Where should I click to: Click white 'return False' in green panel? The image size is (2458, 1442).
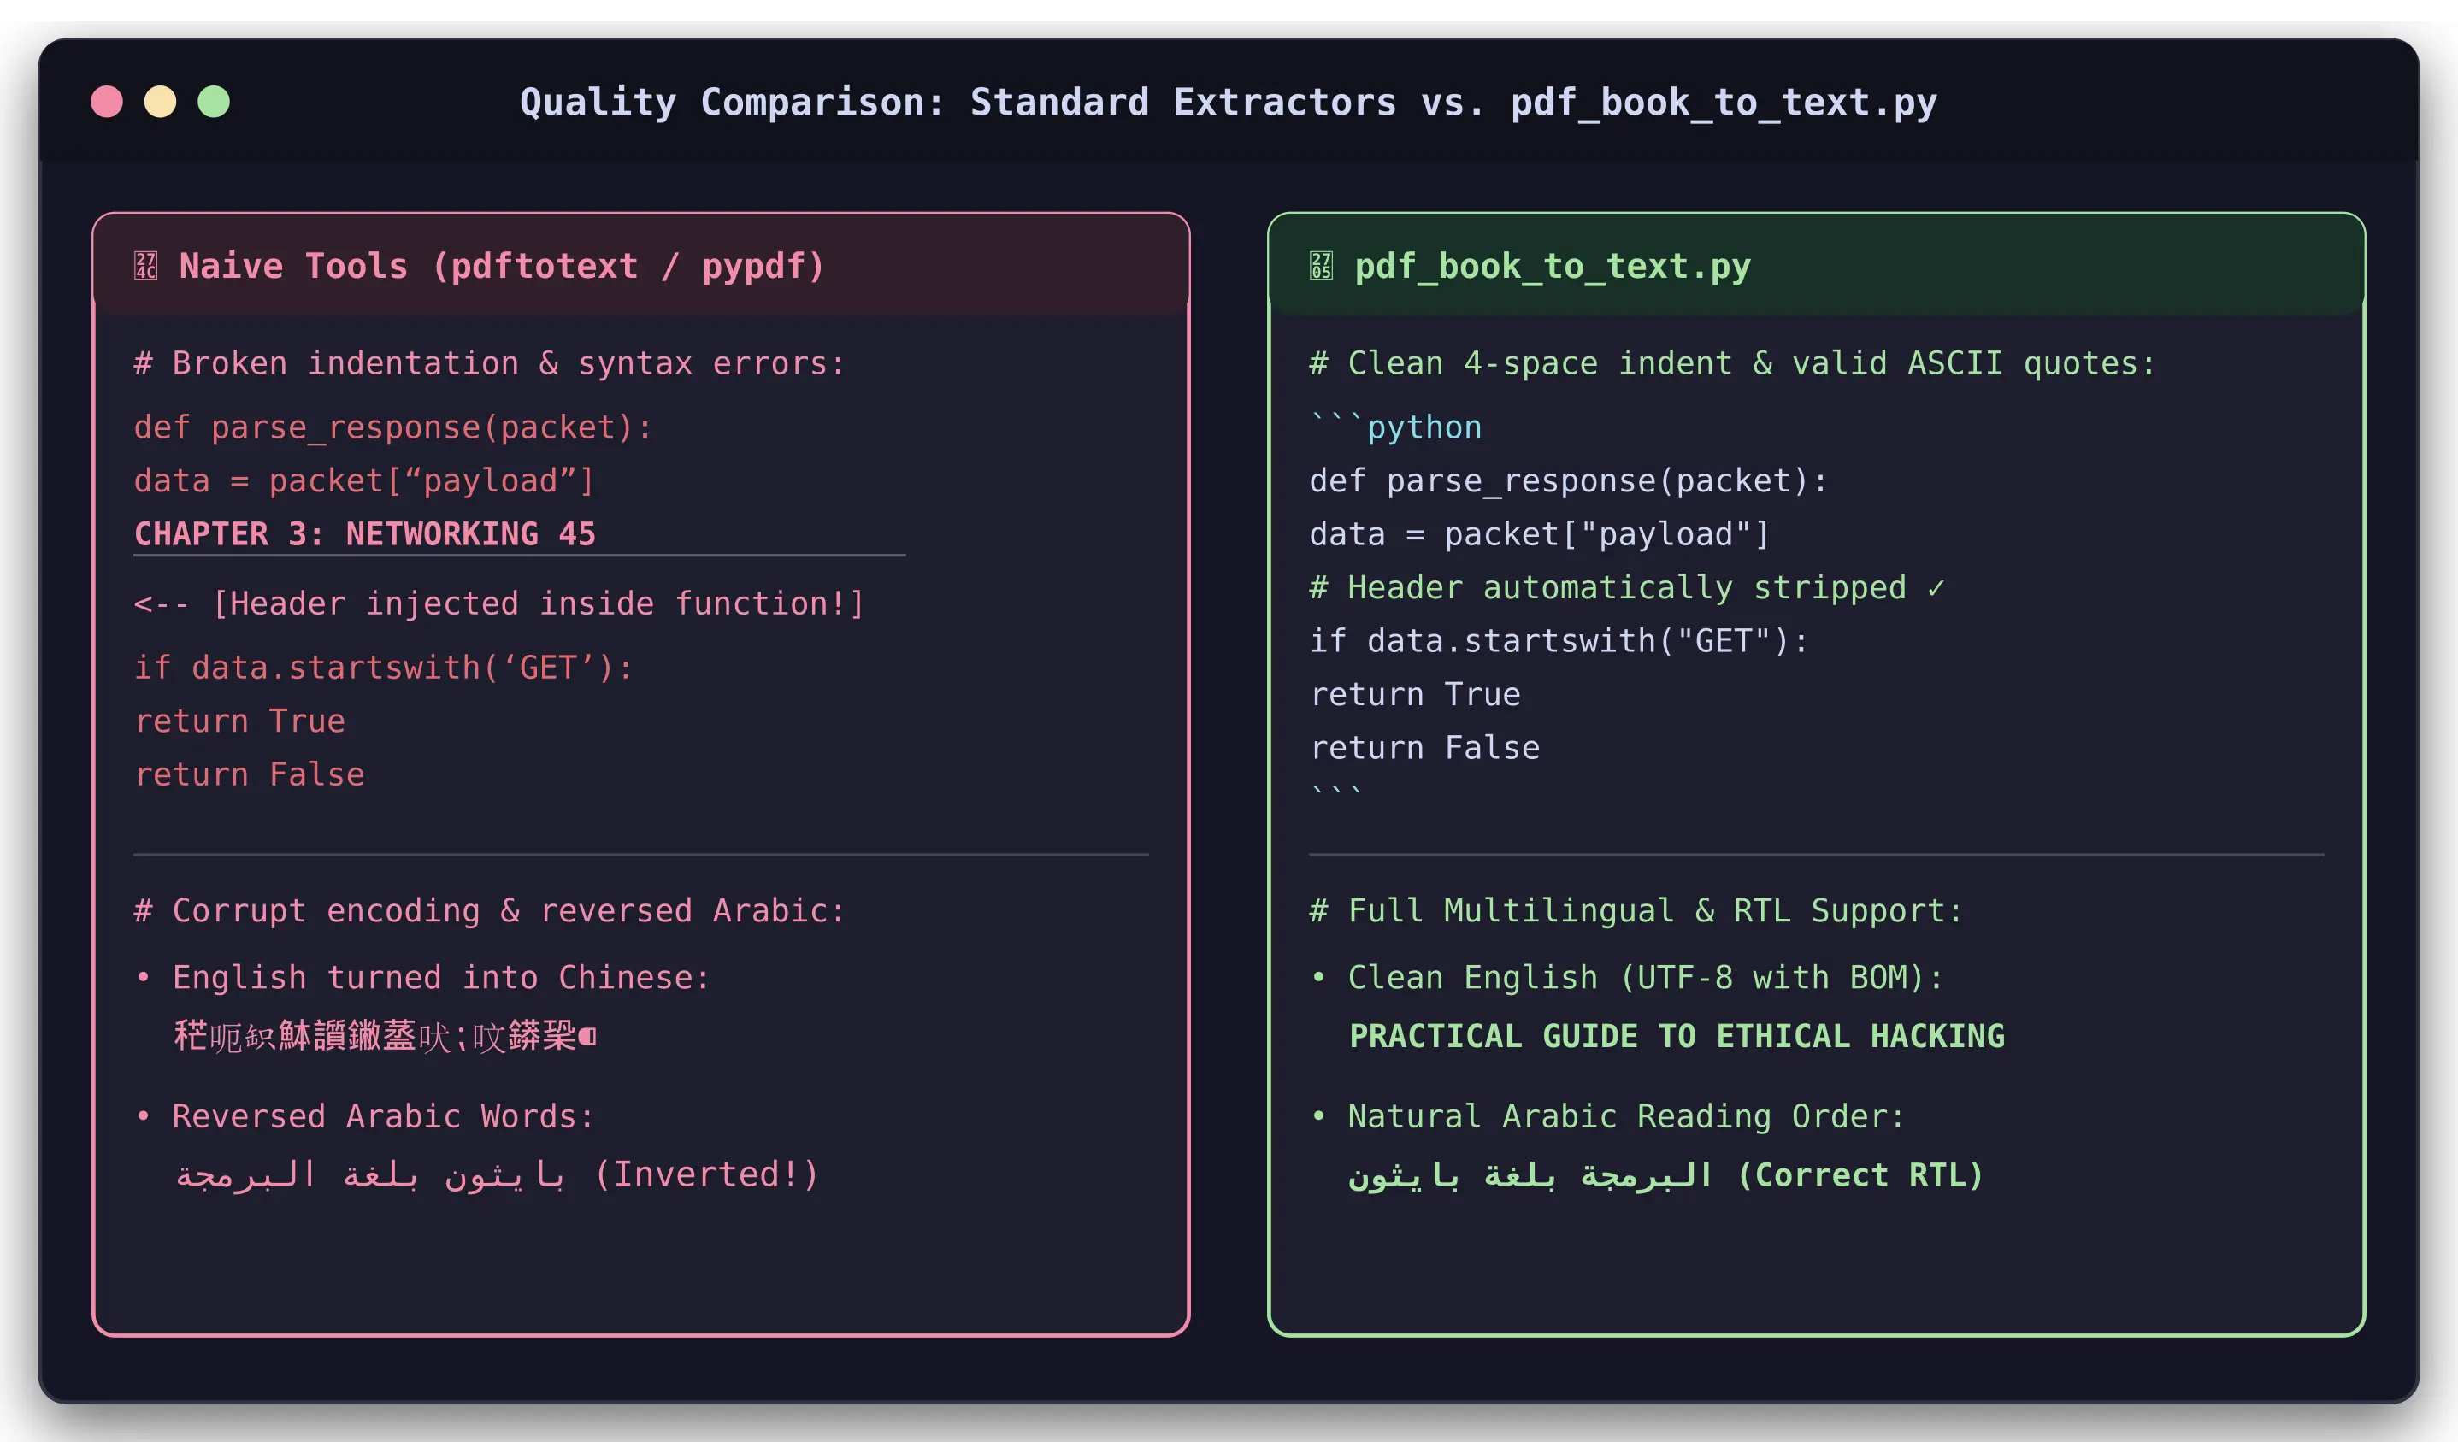pyautogui.click(x=1424, y=749)
